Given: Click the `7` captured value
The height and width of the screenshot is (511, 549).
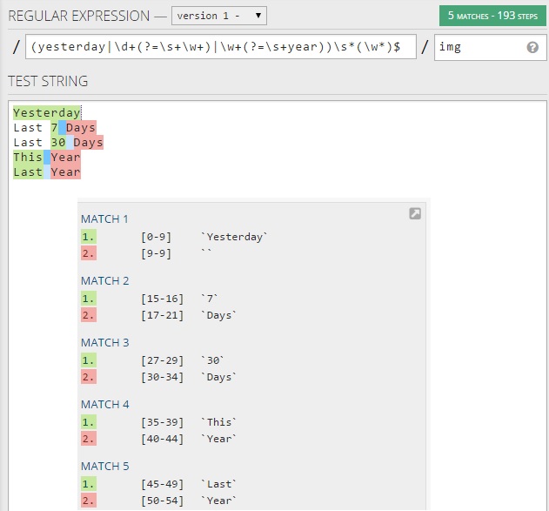Looking at the screenshot, I should point(210,299).
